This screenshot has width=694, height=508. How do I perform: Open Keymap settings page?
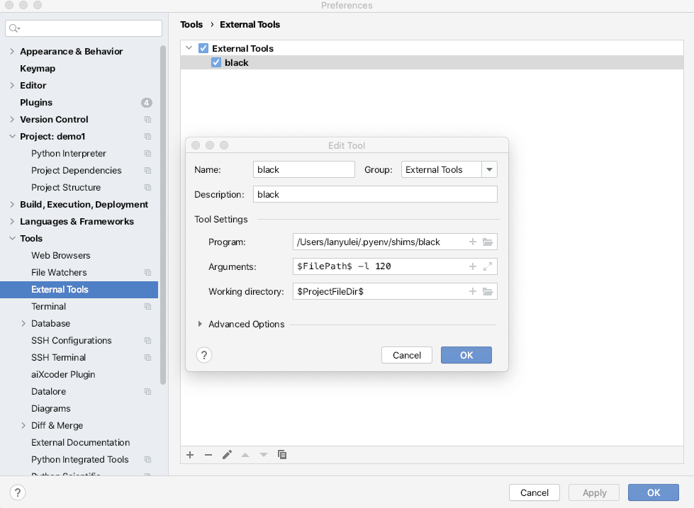tap(38, 69)
